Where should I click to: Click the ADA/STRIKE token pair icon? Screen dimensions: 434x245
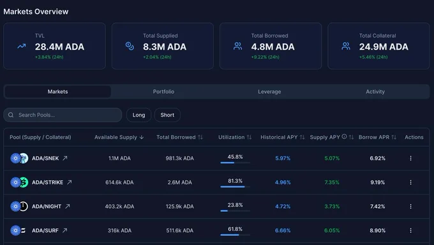(19, 182)
